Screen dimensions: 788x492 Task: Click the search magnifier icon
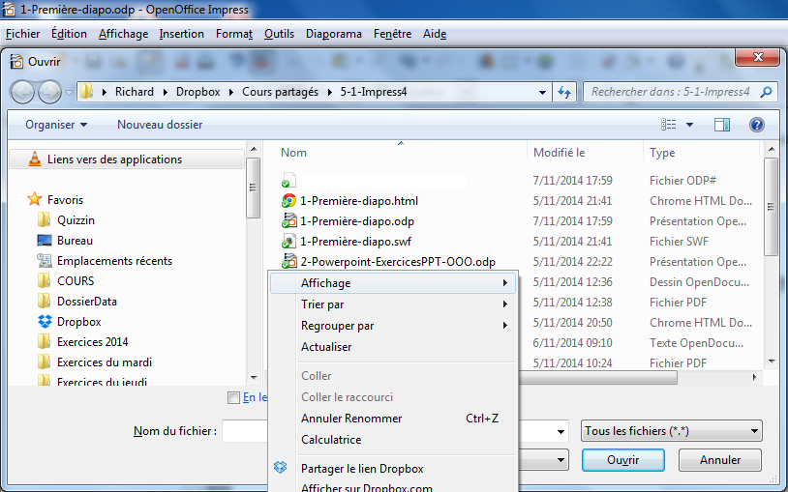tap(767, 92)
